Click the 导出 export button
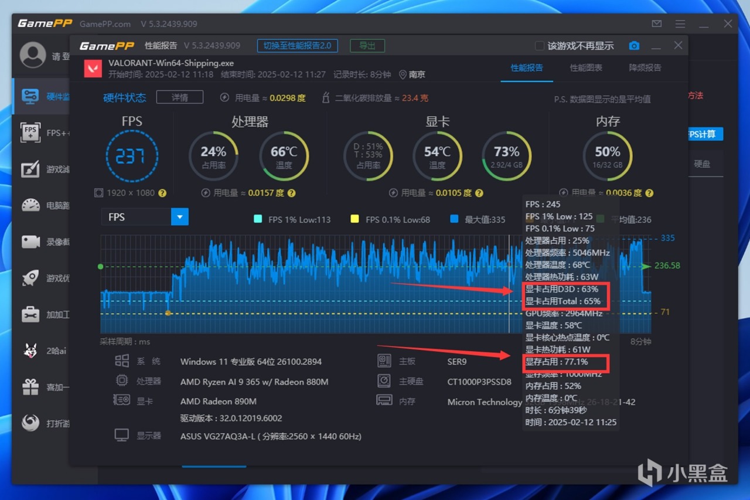The image size is (750, 500). pos(367,46)
